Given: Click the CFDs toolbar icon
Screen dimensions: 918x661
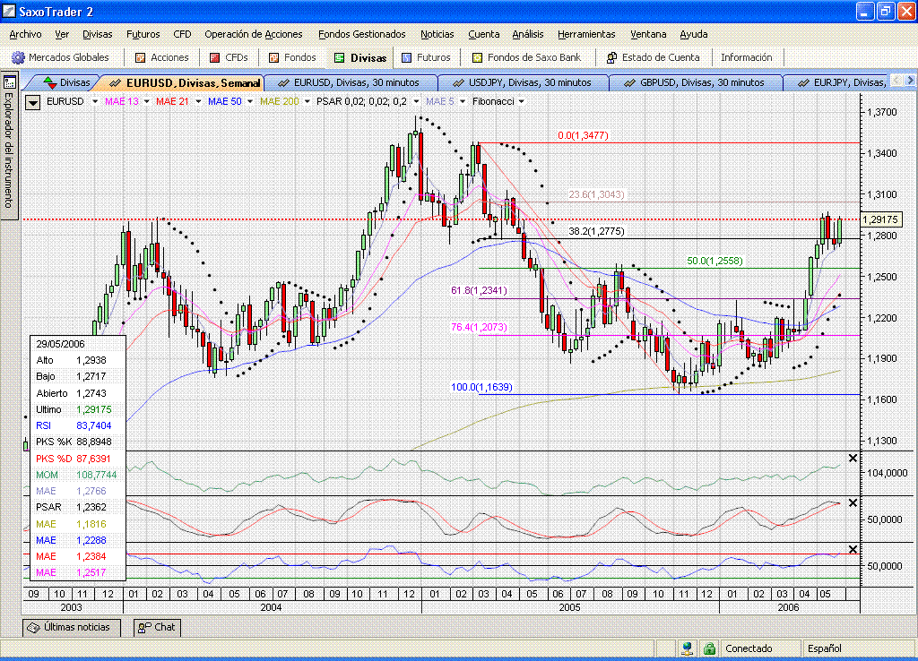Looking at the screenshot, I should 215,57.
